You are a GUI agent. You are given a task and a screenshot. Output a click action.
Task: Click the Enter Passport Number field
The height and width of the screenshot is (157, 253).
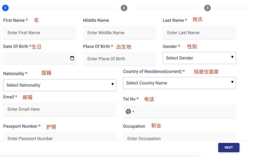click(60, 137)
